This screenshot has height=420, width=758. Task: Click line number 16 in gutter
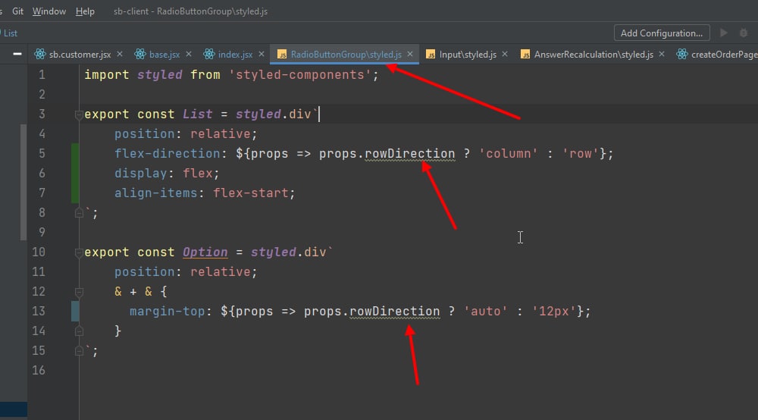click(39, 371)
